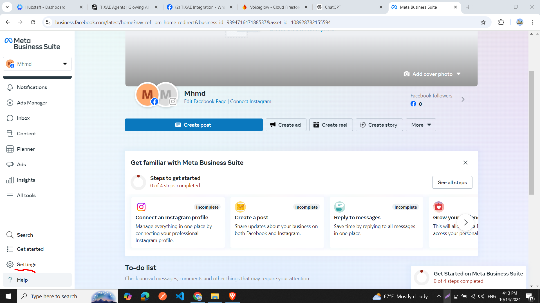Screen dimensions: 540x303
Task: Switch to ChatGPT tab
Action: point(350,7)
